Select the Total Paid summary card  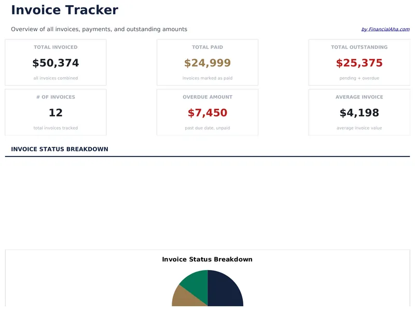(x=207, y=62)
